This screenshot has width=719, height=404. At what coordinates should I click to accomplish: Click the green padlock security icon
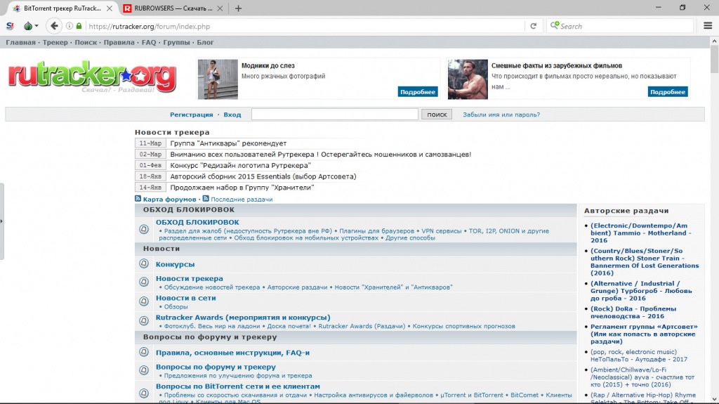[79, 27]
